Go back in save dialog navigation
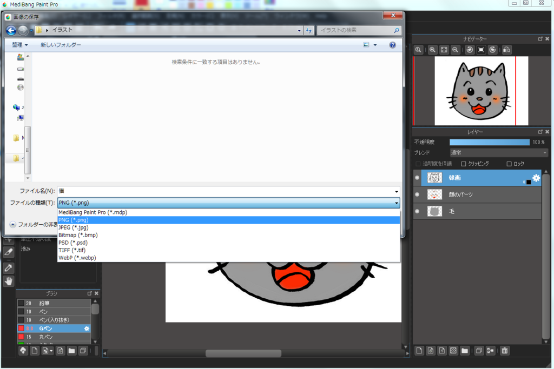The height and width of the screenshot is (369, 554). tap(11, 30)
